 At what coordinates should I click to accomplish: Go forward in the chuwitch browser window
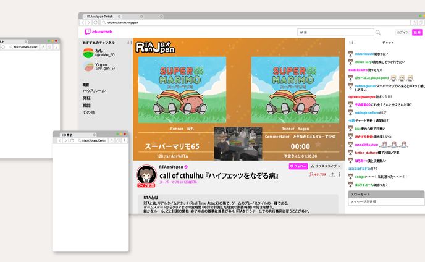pos(88,23)
